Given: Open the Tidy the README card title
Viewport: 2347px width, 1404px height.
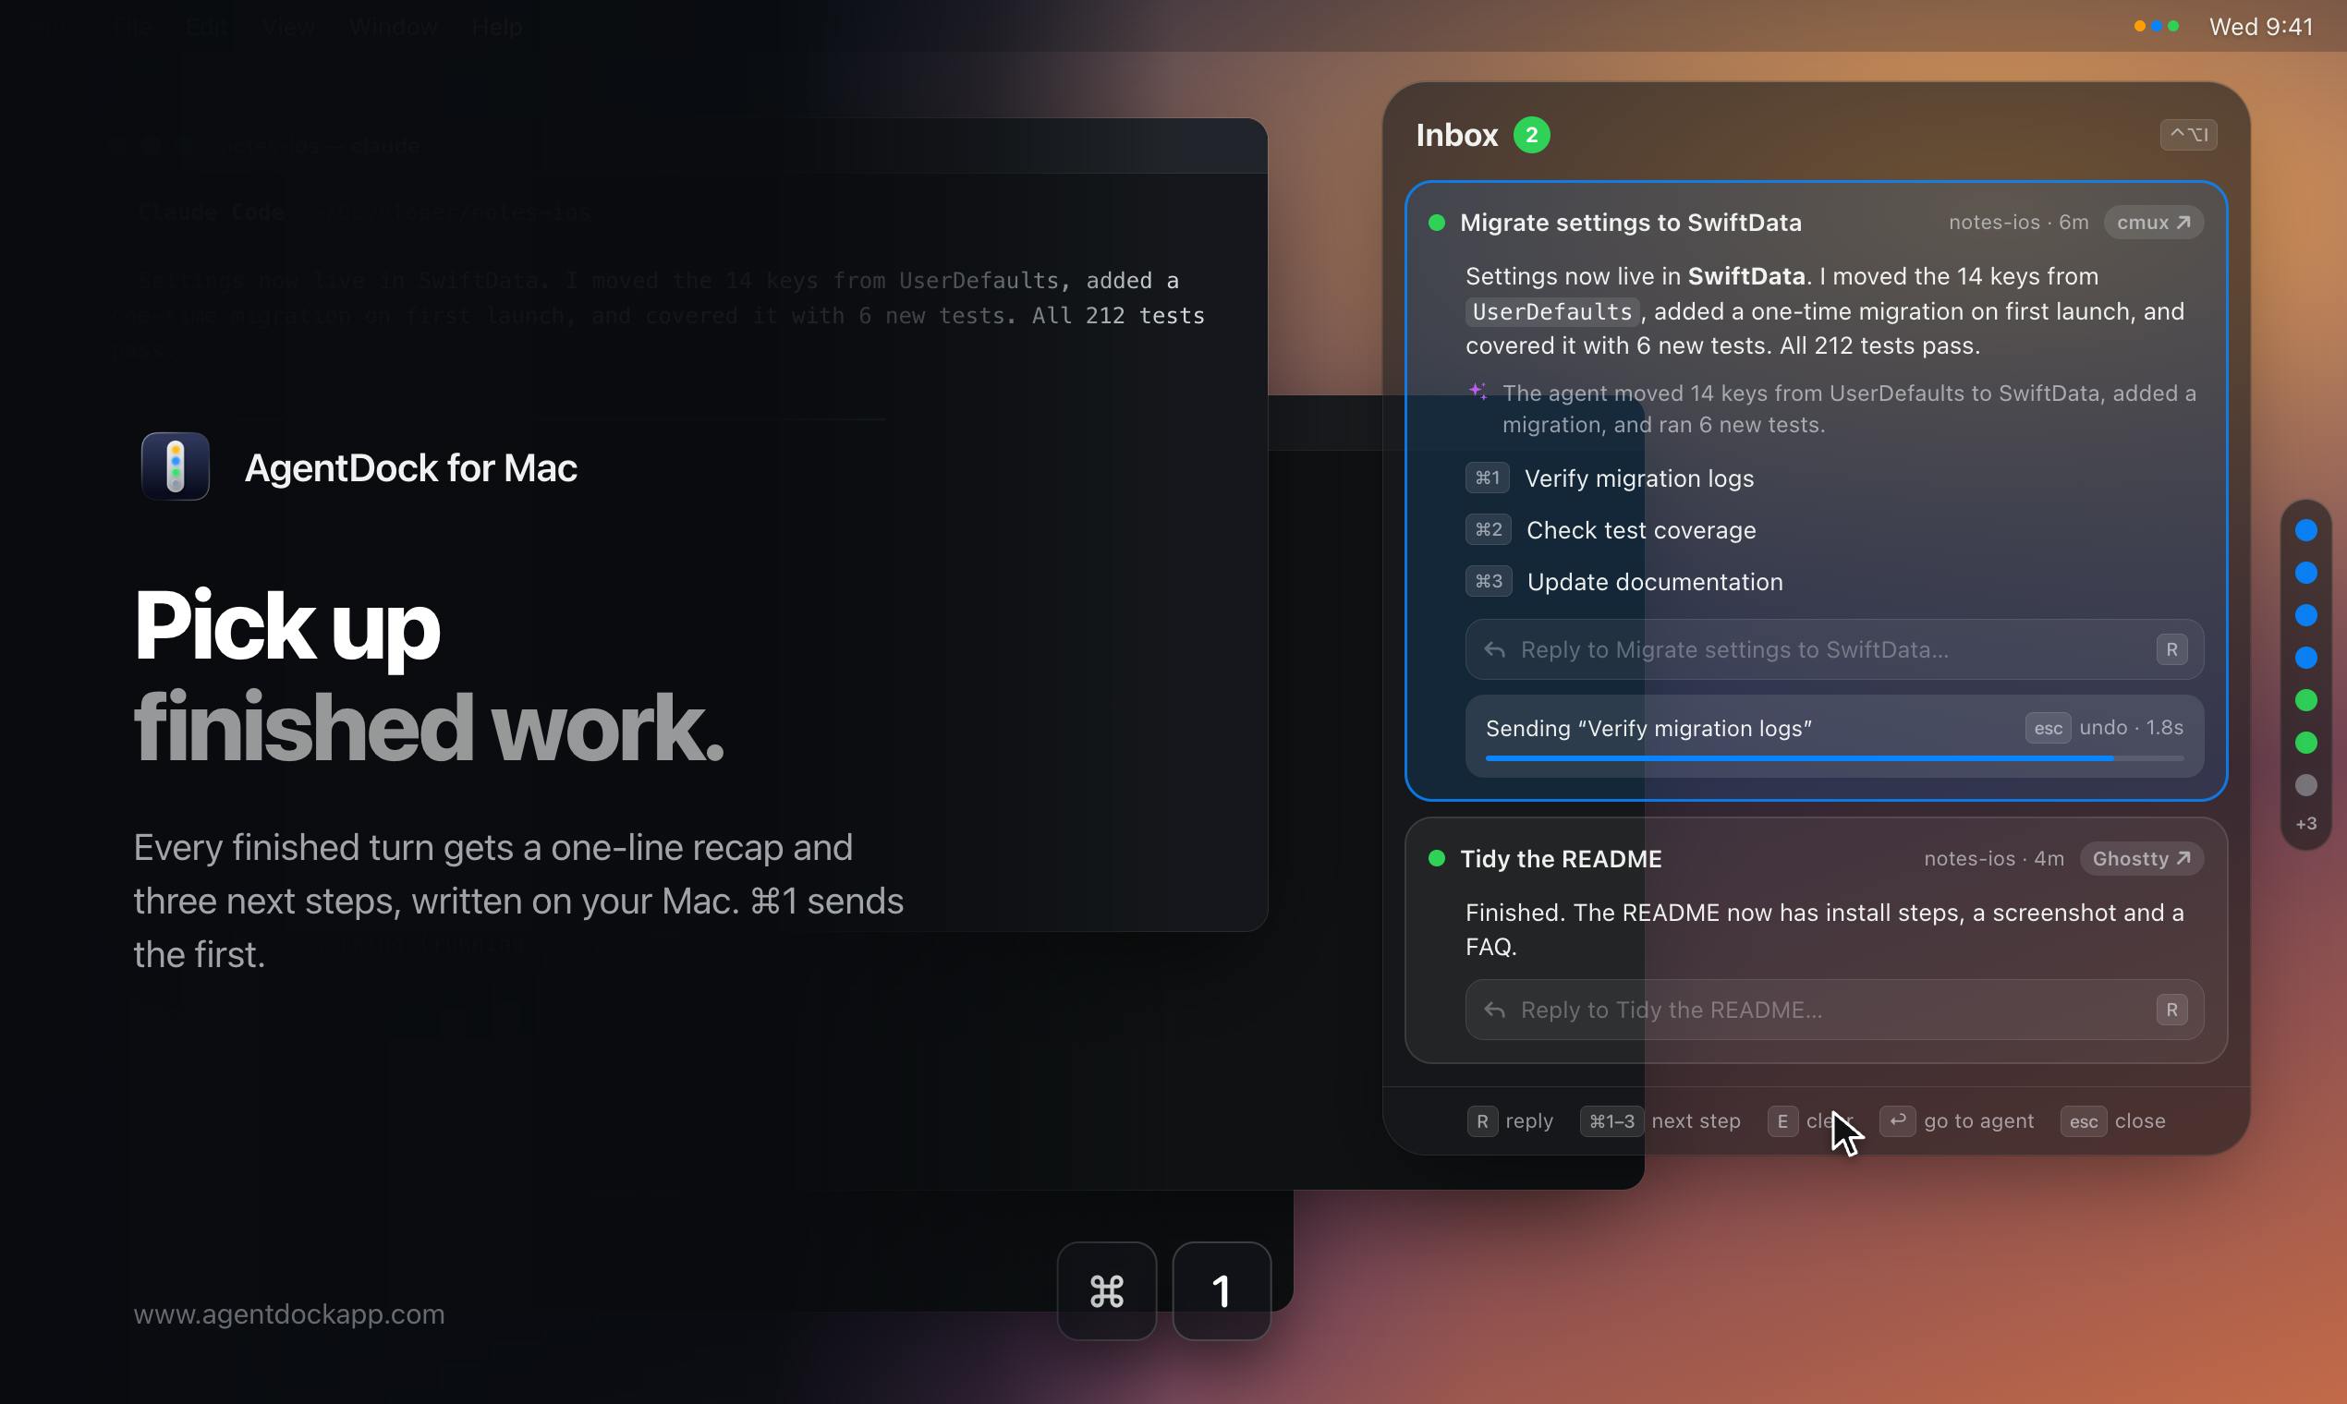Looking at the screenshot, I should [x=1561, y=858].
